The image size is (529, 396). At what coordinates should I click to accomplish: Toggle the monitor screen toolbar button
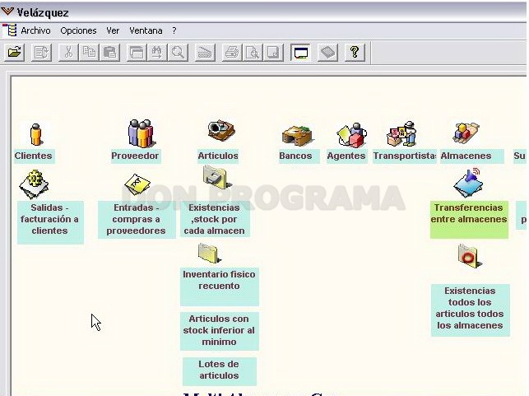coord(300,53)
